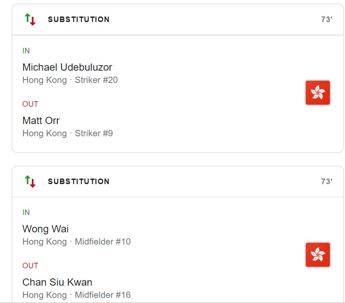Click the second card's SUBSTITUTION heading
The height and width of the screenshot is (303, 345).
tap(79, 182)
